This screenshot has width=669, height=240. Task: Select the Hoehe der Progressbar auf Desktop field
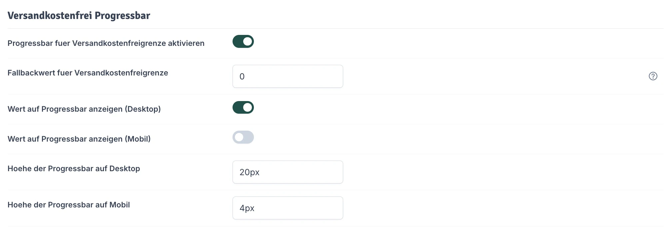(288, 172)
